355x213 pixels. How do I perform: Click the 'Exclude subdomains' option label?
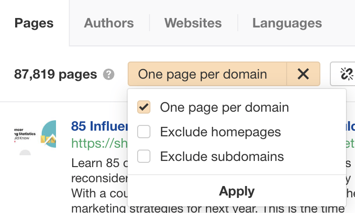[x=222, y=156]
